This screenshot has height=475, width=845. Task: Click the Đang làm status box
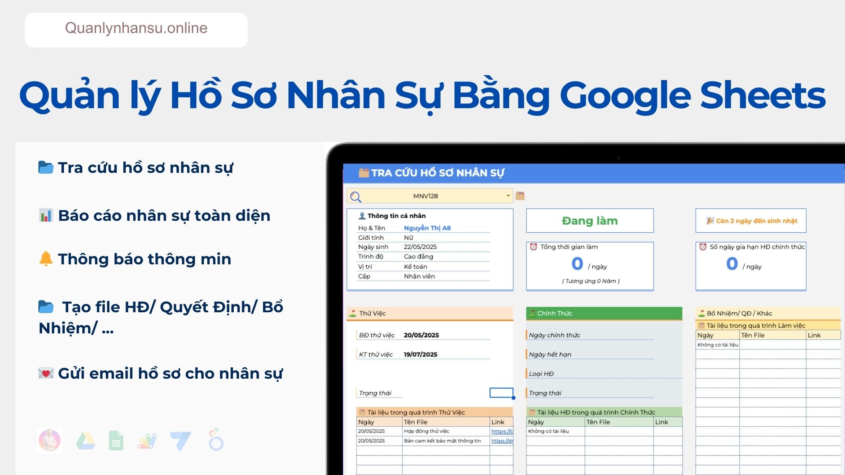(590, 221)
